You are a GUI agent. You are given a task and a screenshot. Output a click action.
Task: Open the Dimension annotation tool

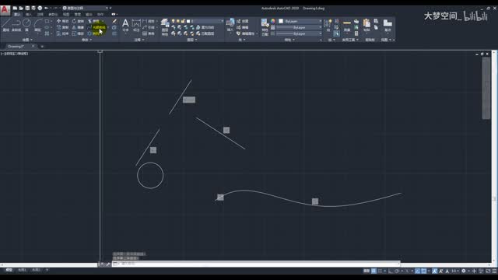[136, 25]
